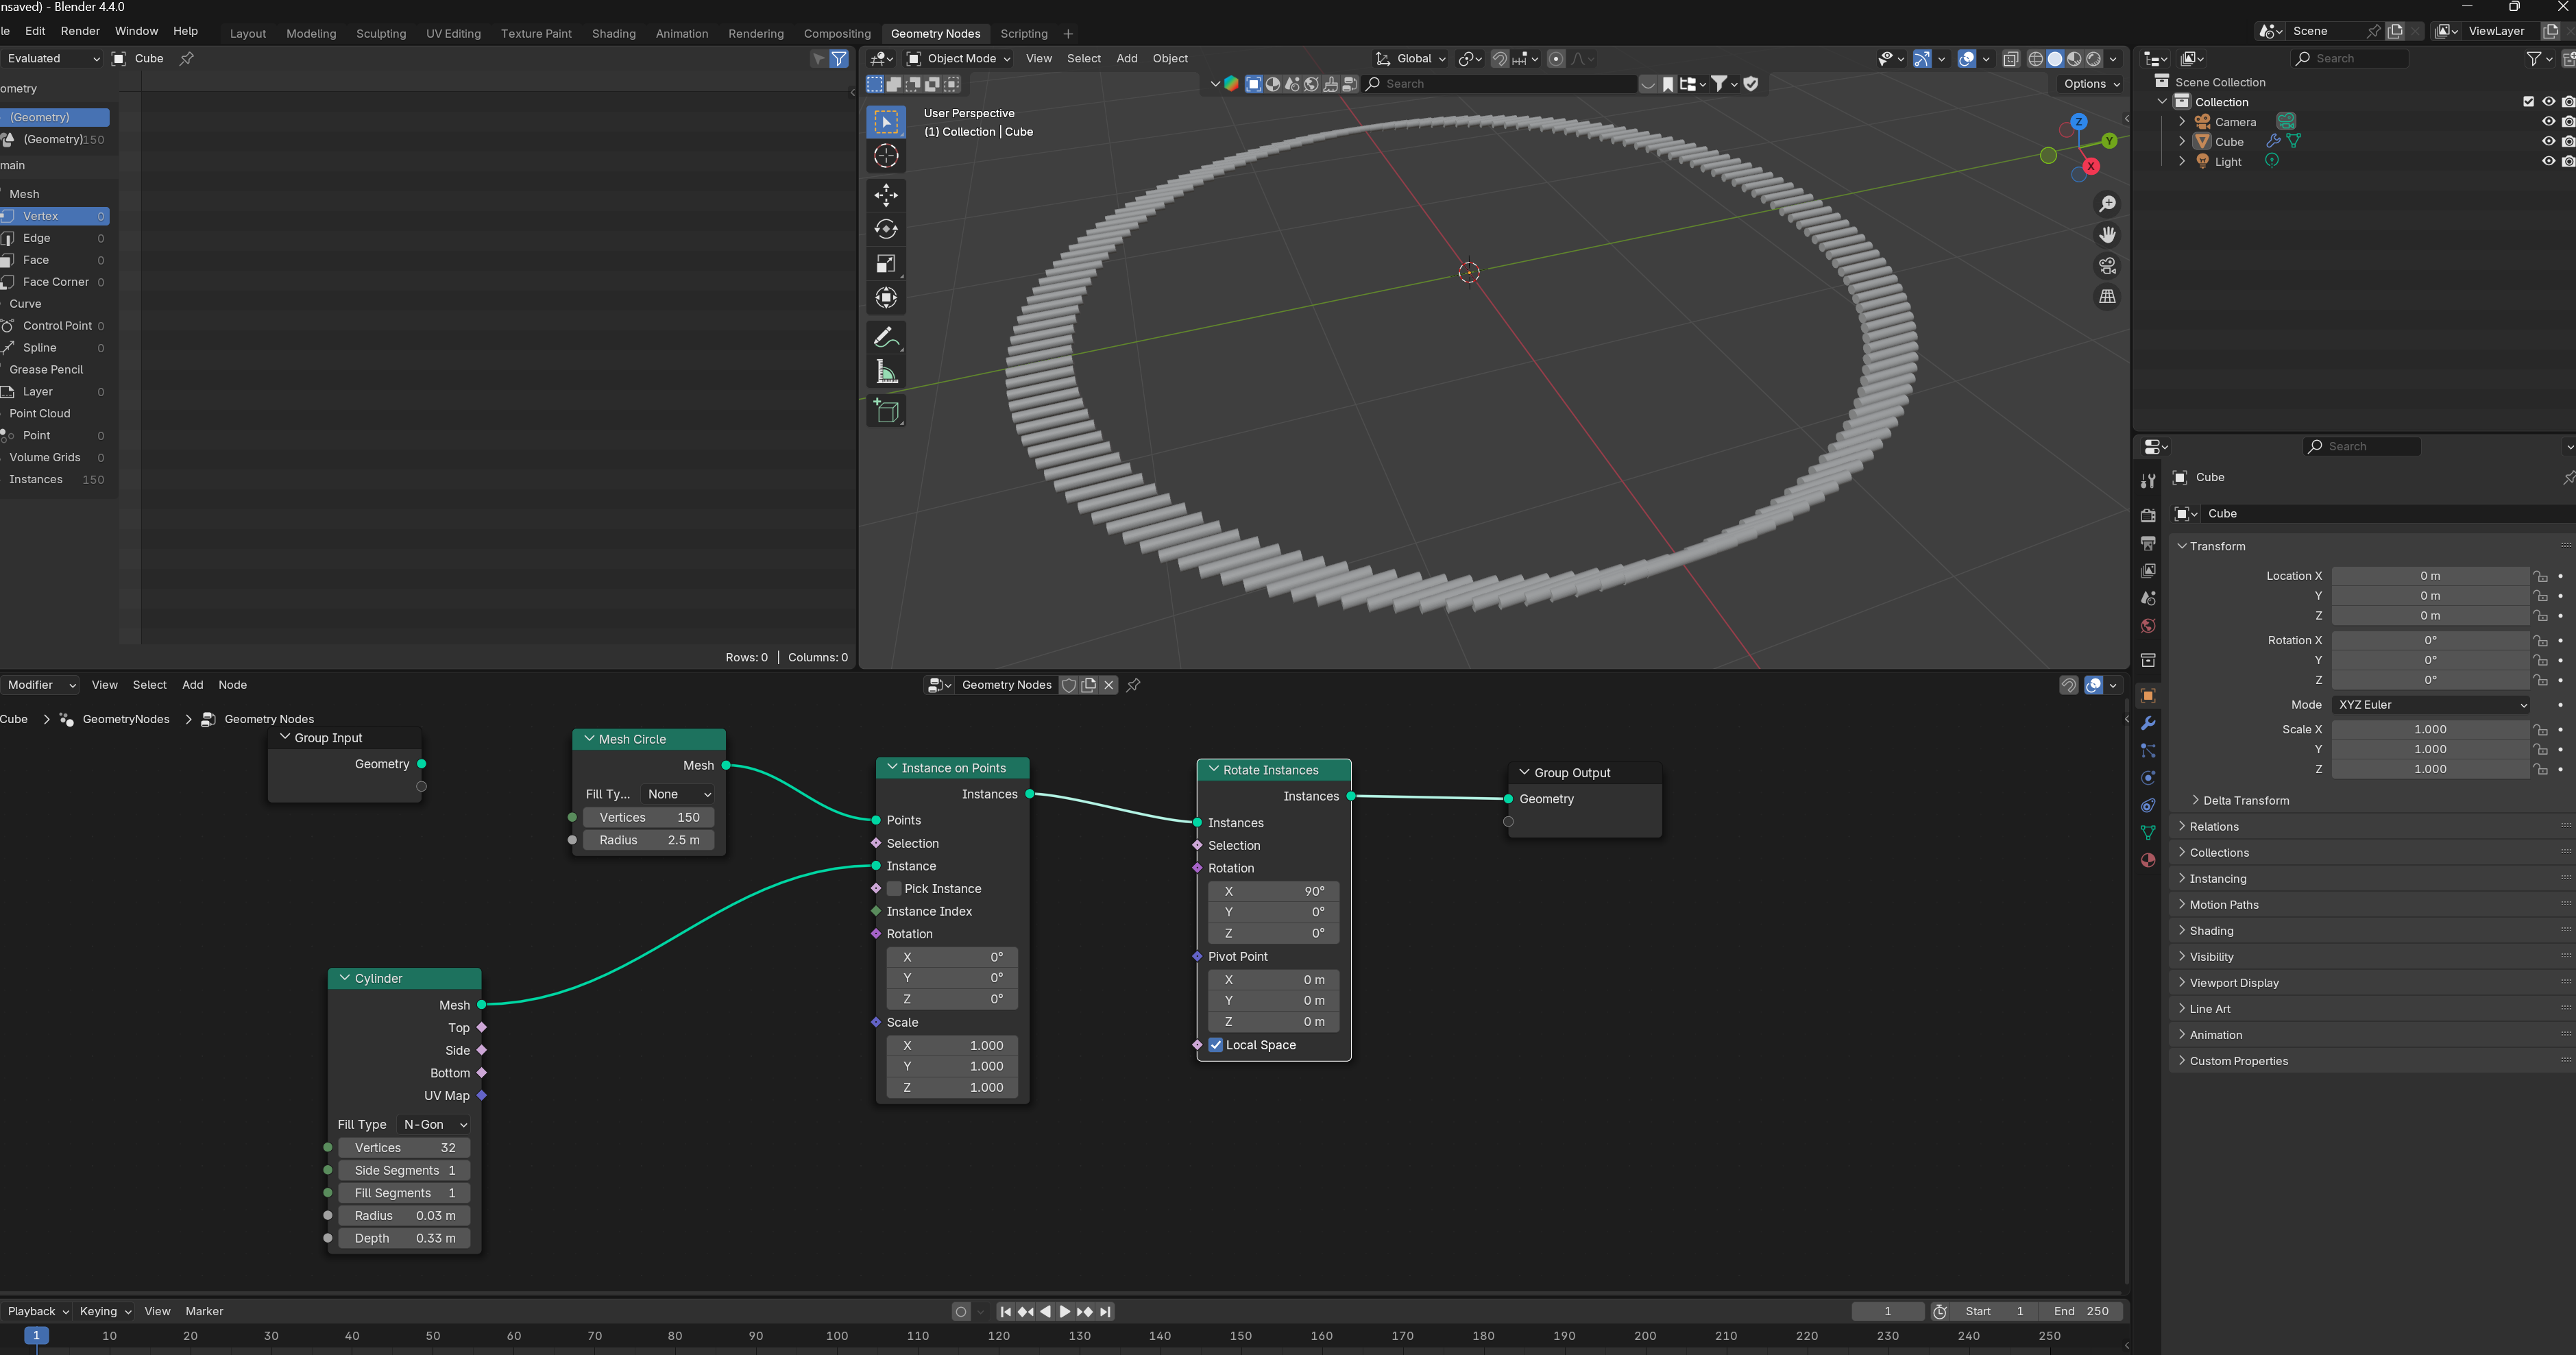Image resolution: width=2576 pixels, height=1355 pixels.
Task: Unlink the Geometry Nodes node group
Action: (1109, 685)
